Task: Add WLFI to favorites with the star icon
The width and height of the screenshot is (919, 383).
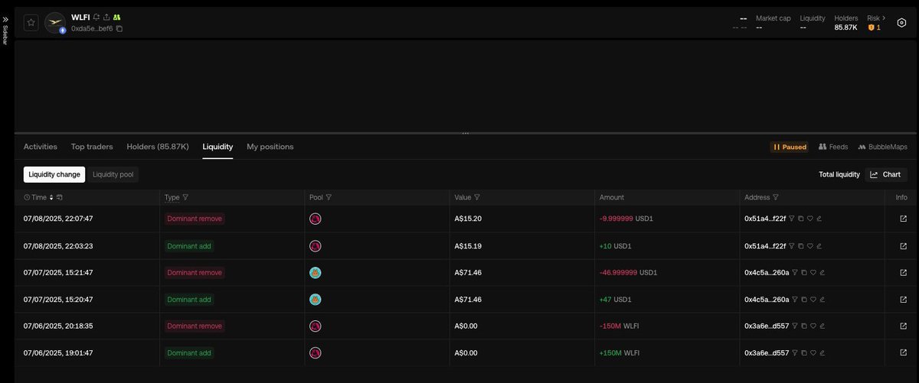Action: click(31, 23)
